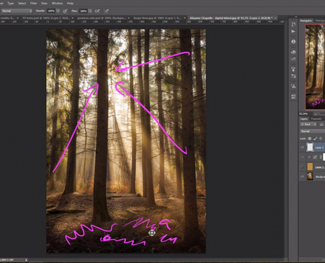Open the Info panel icon

[x=293, y=41]
